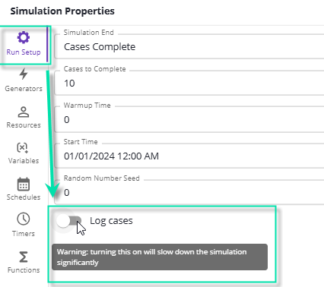Click the Simulation Properties heading
324x287 pixels.
62,11
